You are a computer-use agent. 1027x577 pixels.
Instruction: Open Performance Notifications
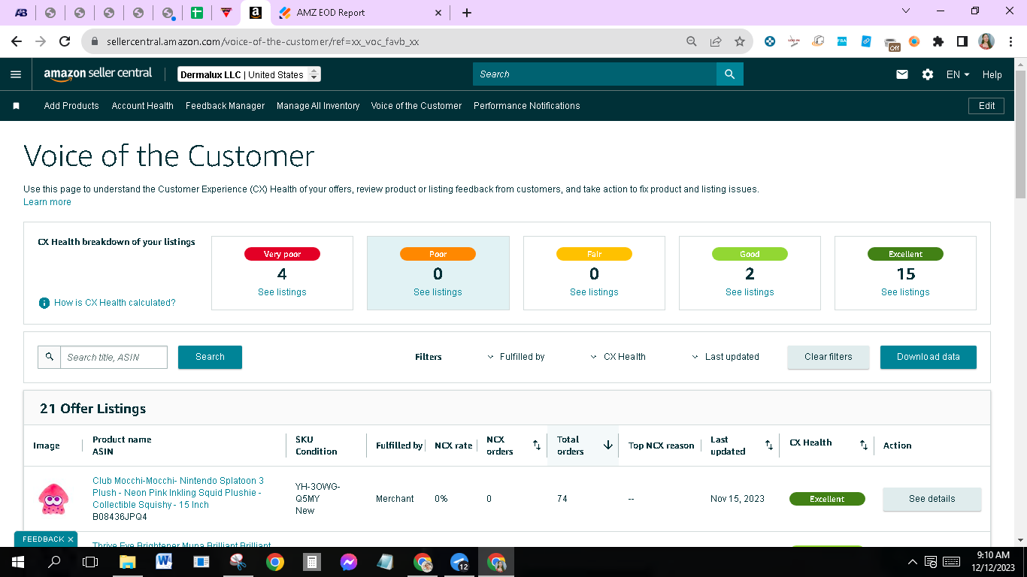point(527,106)
